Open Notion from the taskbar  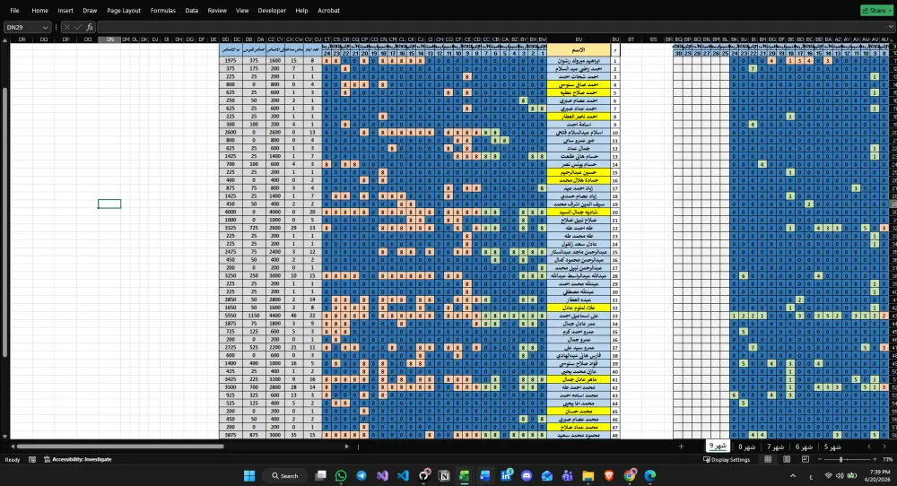[444, 476]
